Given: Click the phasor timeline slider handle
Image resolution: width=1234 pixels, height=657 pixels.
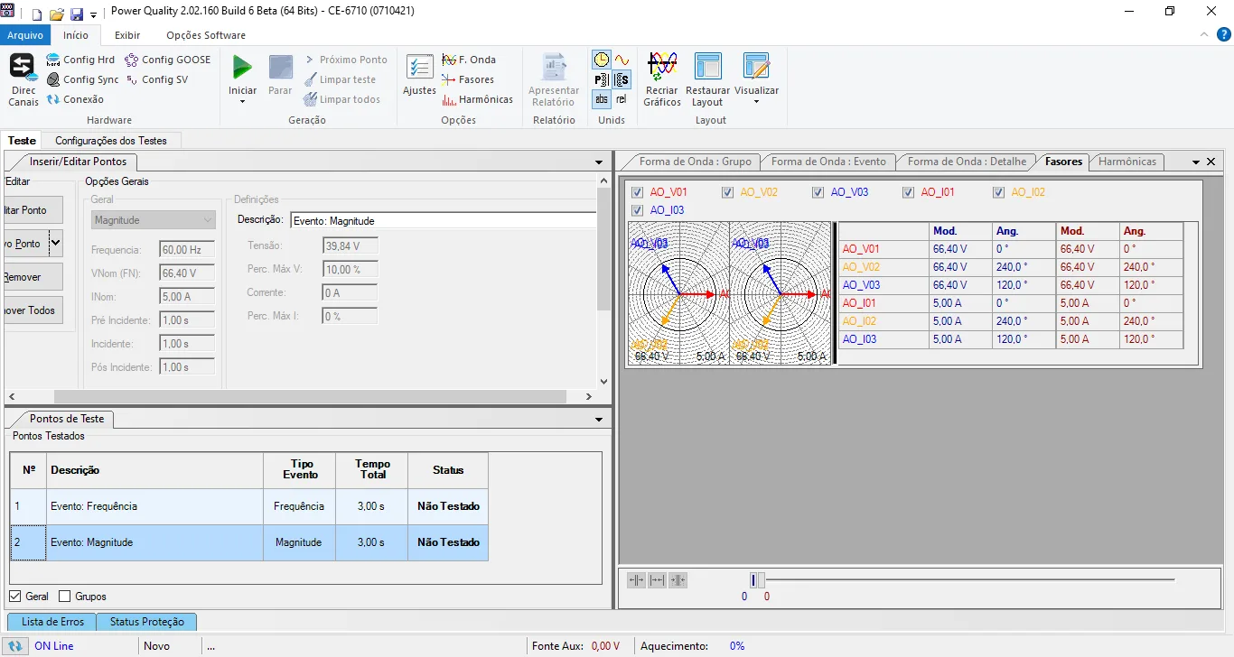Looking at the screenshot, I should tap(757, 580).
